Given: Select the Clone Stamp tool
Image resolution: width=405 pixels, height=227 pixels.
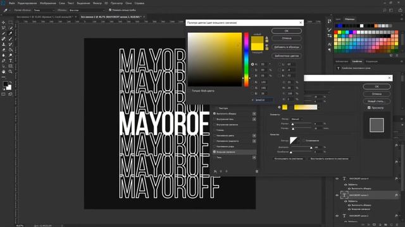Looking at the screenshot, I should tap(3, 44).
